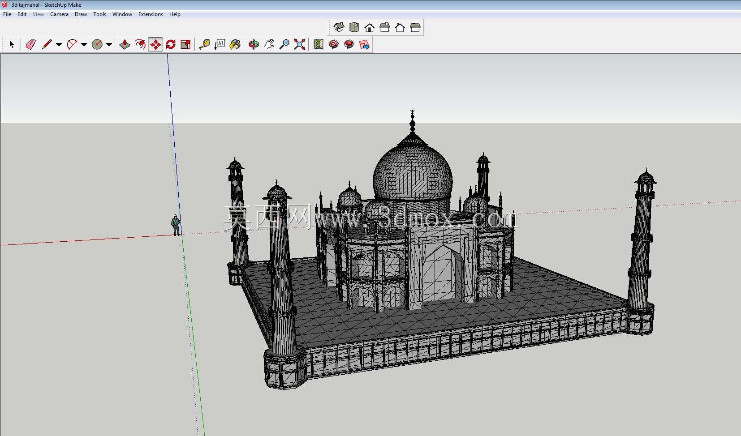
Task: Activate the Orbit camera tool
Action: click(254, 44)
